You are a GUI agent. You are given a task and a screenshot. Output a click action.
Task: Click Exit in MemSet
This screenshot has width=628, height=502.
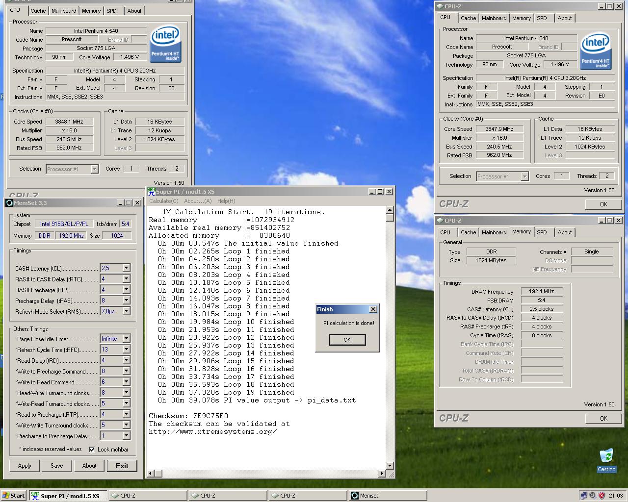point(122,466)
